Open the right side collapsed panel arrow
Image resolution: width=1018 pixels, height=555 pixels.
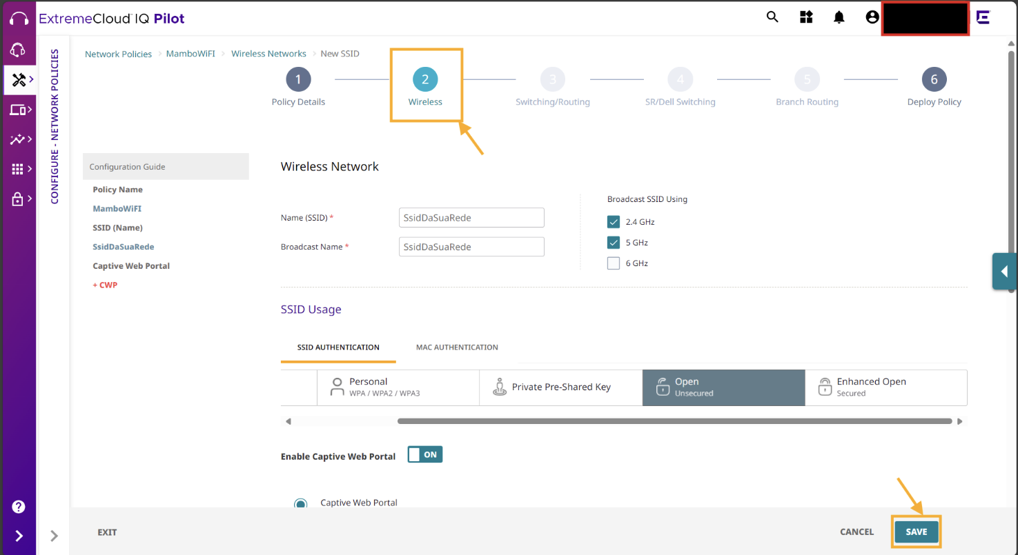coord(1004,271)
